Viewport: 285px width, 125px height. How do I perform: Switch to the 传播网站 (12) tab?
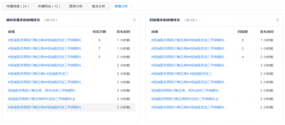coord(49,6)
